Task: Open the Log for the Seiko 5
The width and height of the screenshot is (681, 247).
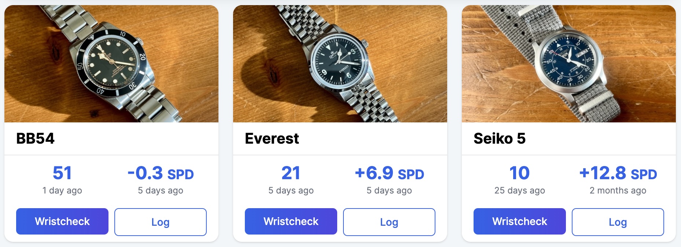Action: [618, 222]
